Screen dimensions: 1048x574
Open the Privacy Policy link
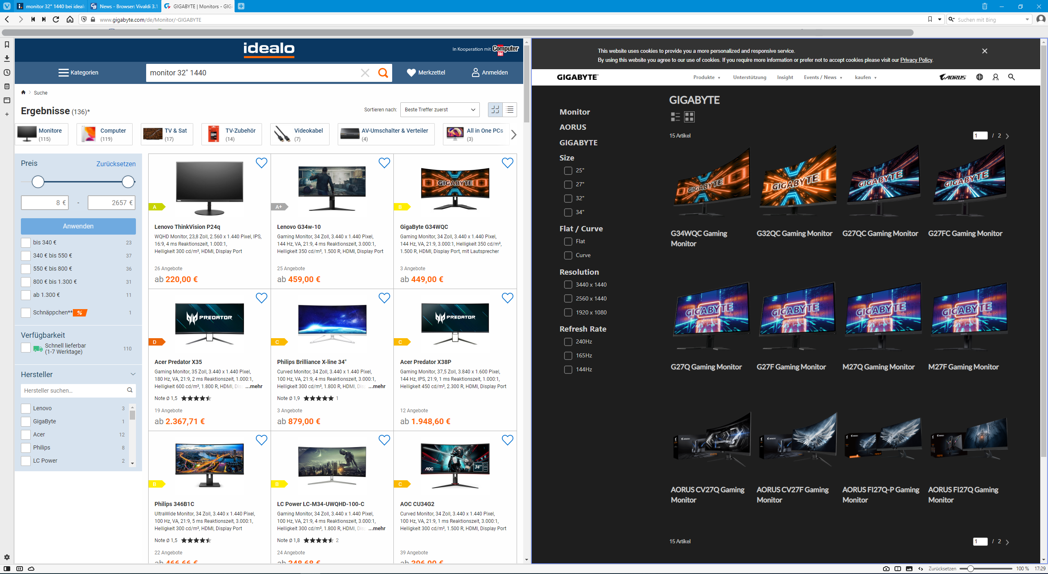(x=916, y=60)
